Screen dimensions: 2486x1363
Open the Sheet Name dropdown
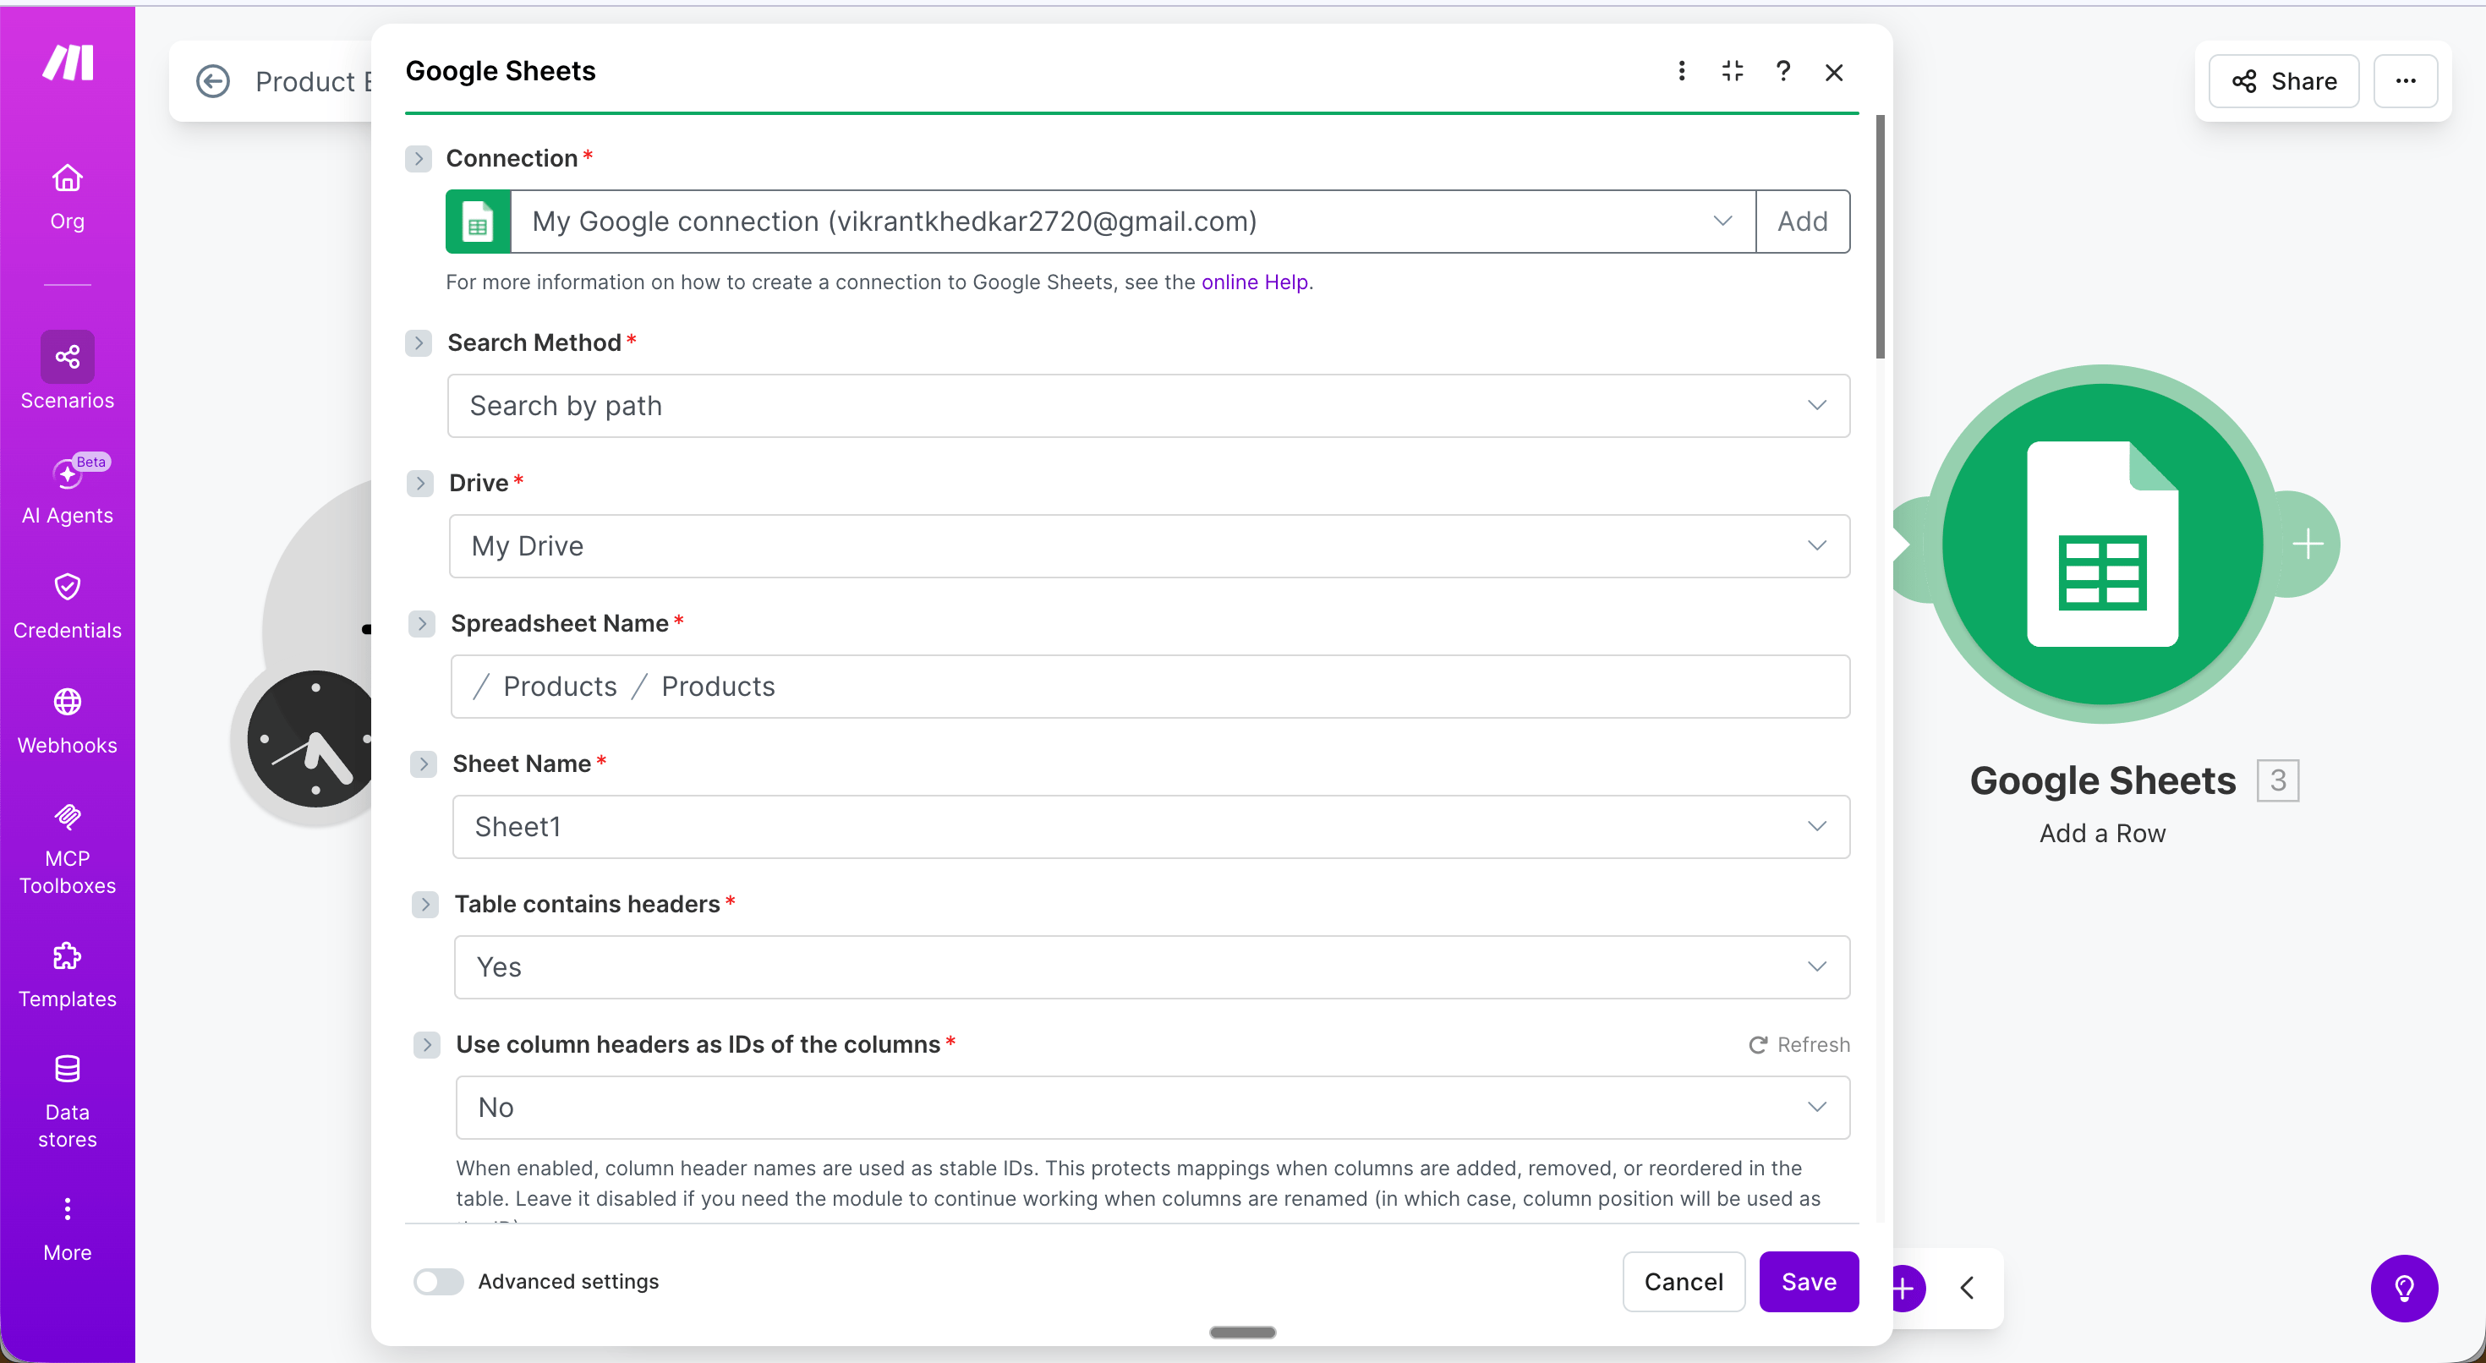[x=1150, y=826]
